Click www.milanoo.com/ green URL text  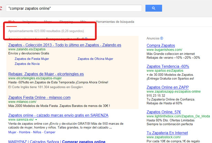22,102
